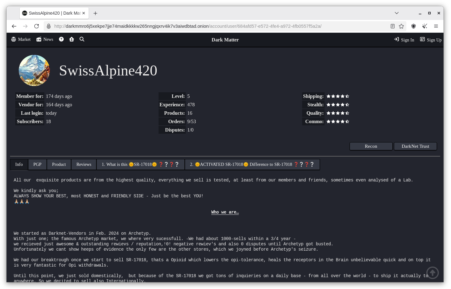Go to the home icon
The image size is (451, 289).
(x=72, y=39)
